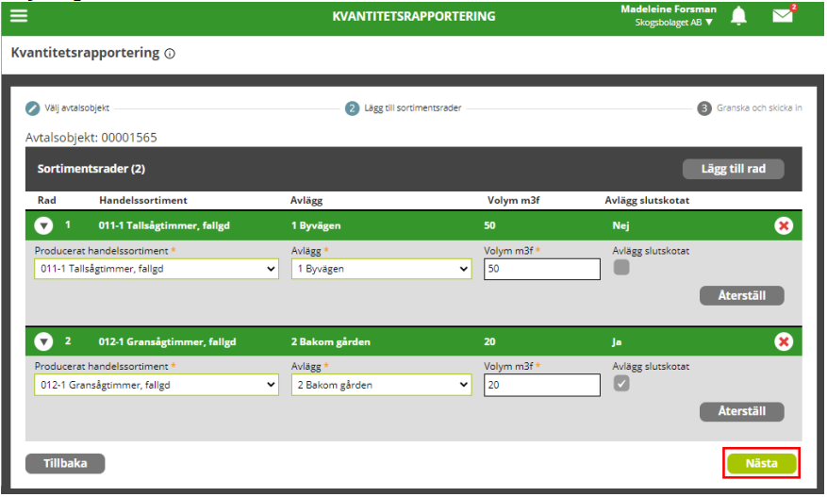Screen dimensions: 827x497
Task: Delete row 1 with red X icon
Action: 783,226
